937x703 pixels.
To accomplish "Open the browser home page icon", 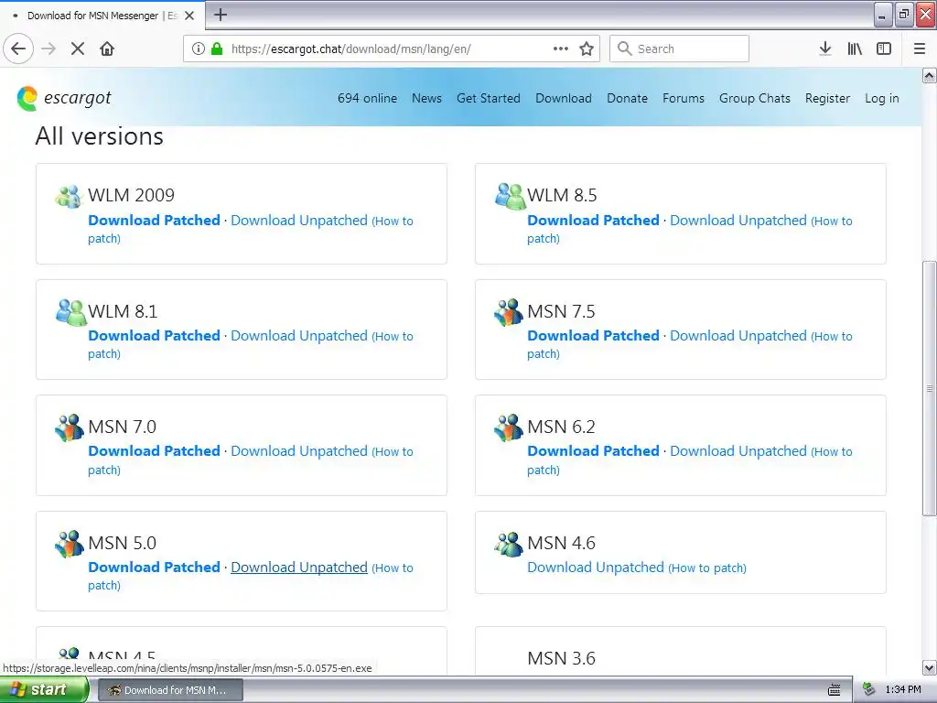I will [107, 49].
